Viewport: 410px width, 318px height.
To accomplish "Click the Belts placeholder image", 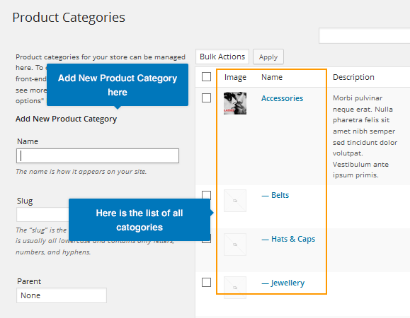I will point(235,201).
